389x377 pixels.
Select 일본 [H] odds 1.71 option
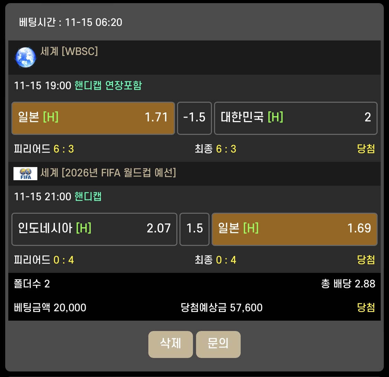pos(93,118)
